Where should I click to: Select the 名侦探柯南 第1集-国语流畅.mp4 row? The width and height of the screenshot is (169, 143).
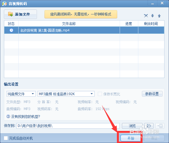click(x=84, y=30)
